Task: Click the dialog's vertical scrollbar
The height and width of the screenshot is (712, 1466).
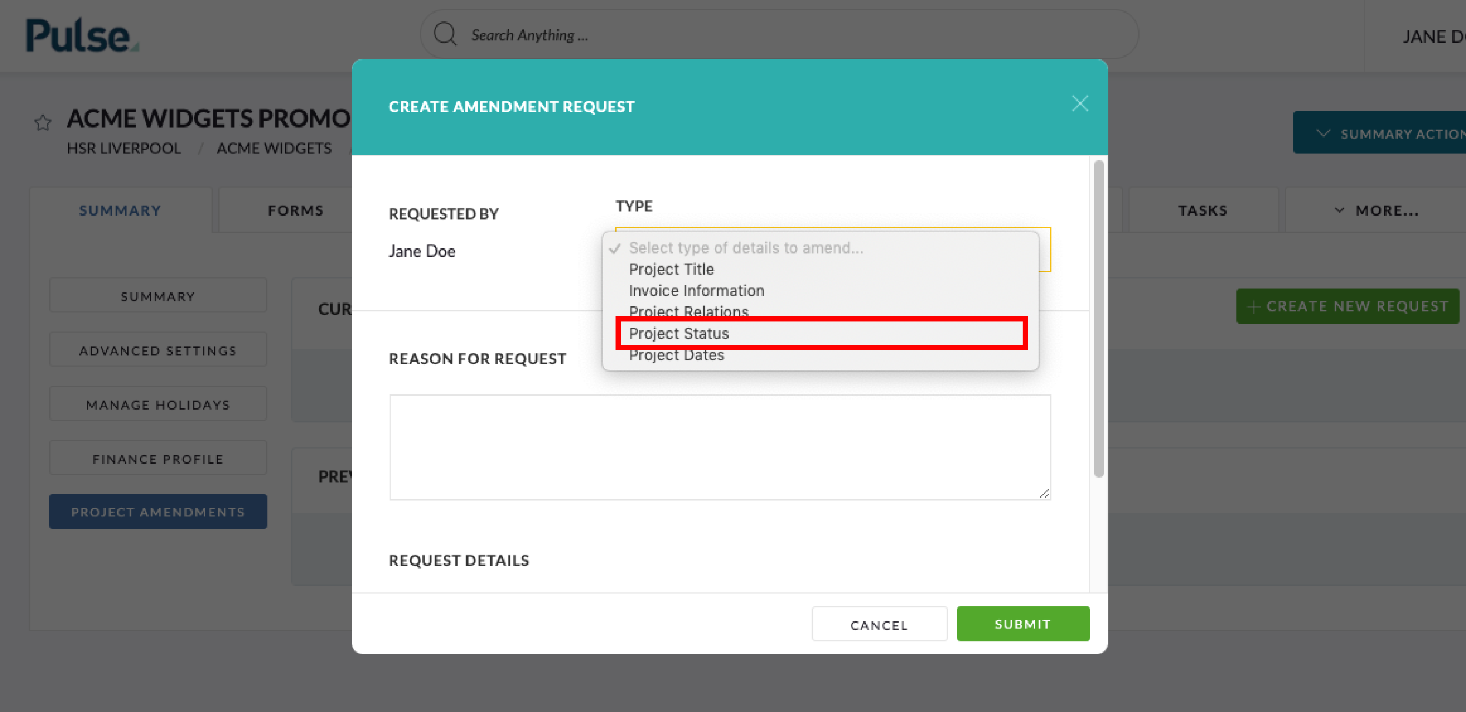Action: click(1098, 318)
